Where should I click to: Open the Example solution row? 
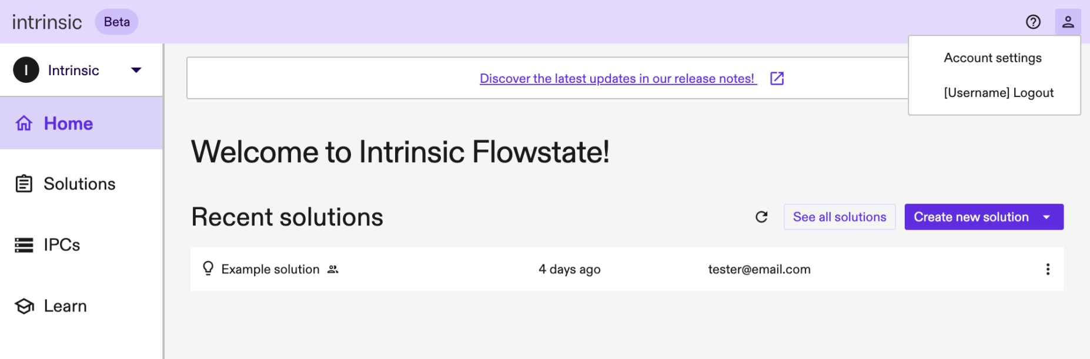pos(270,269)
